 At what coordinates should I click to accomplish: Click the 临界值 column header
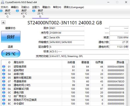[x=97, y=62]
